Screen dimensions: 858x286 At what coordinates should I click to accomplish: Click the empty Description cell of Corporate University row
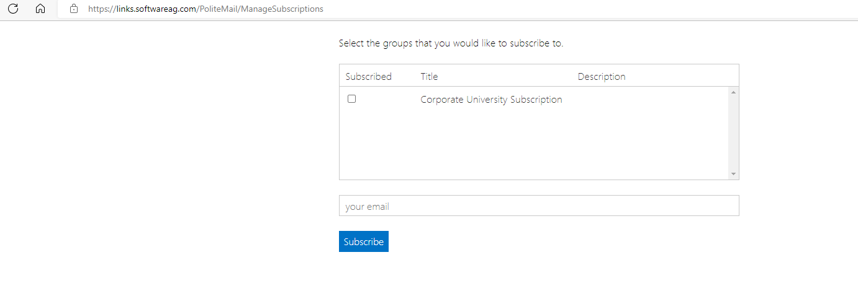click(646, 100)
